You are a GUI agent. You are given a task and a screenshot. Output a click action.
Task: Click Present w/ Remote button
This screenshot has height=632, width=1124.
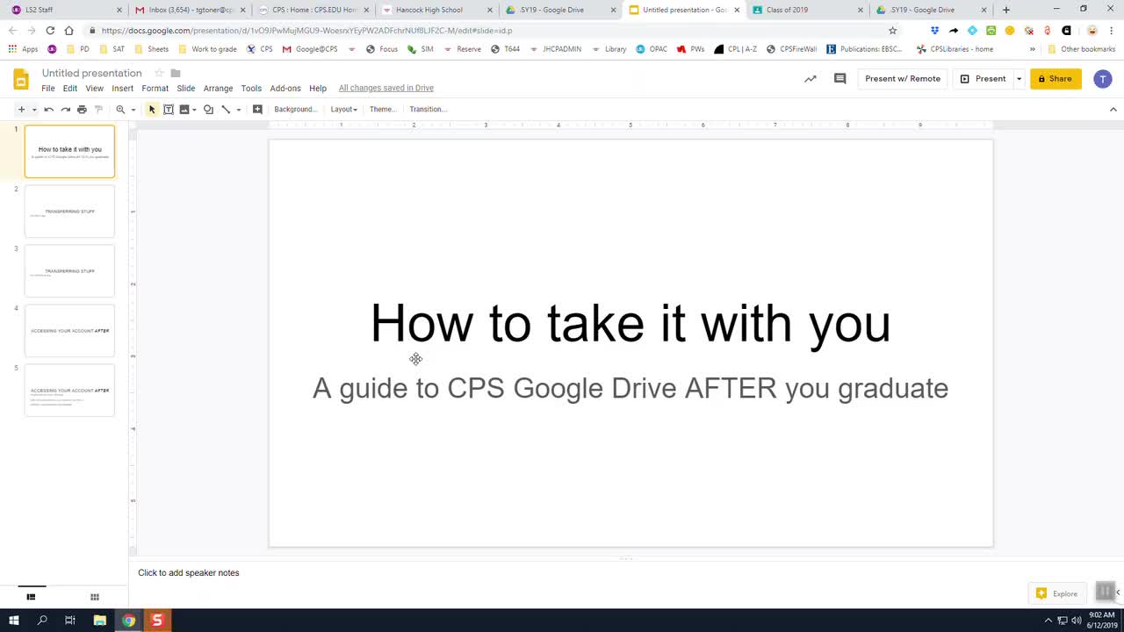[x=902, y=79]
